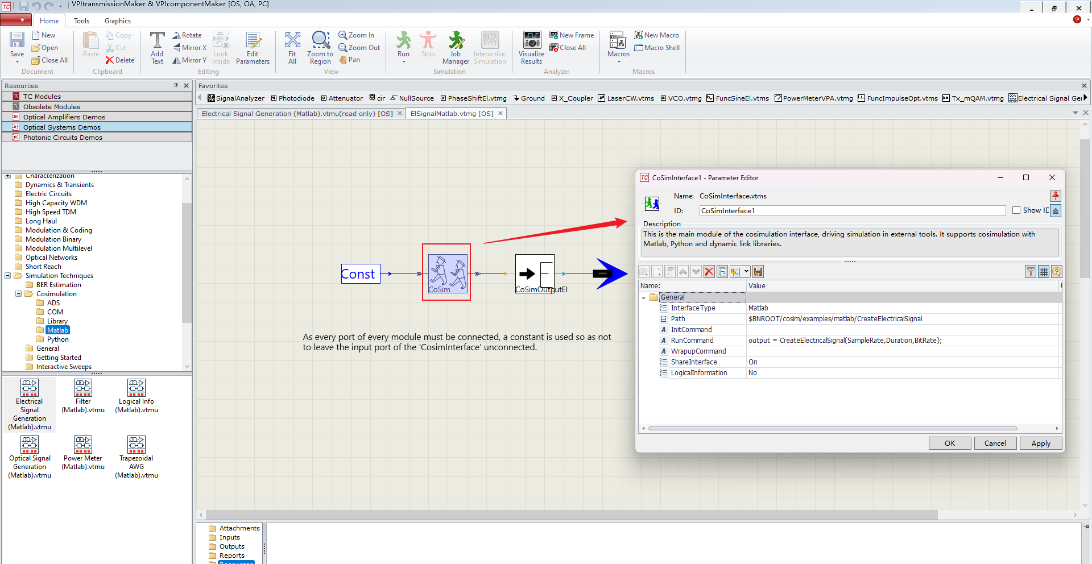Viewport: 1092px width, 564px height.
Task: Open the Job Manager
Action: tap(456, 48)
